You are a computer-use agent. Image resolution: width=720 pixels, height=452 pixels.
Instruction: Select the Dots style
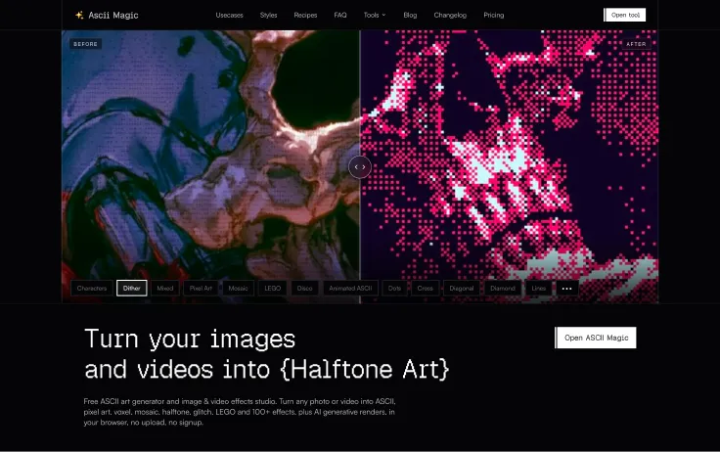(x=394, y=289)
